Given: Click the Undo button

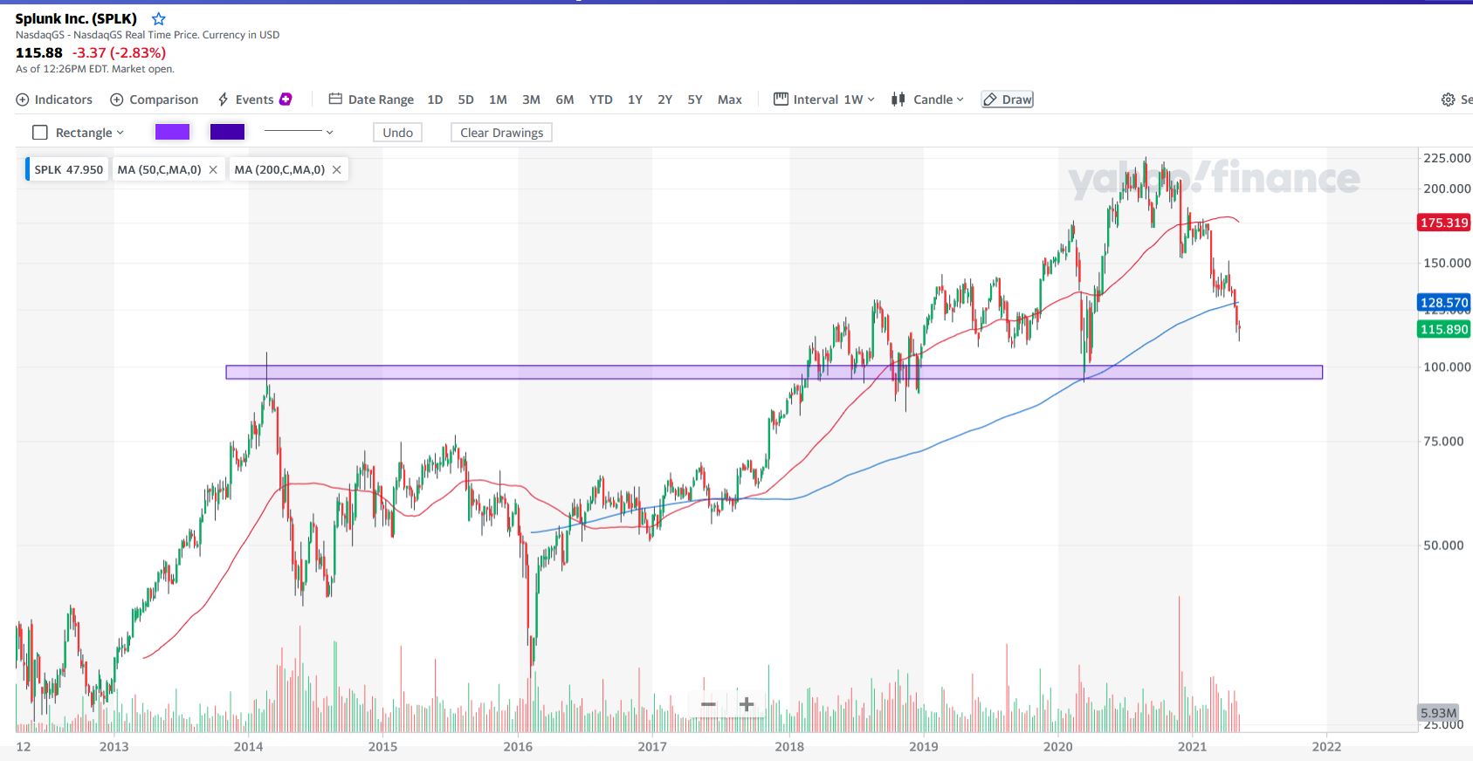Looking at the screenshot, I should pos(397,133).
